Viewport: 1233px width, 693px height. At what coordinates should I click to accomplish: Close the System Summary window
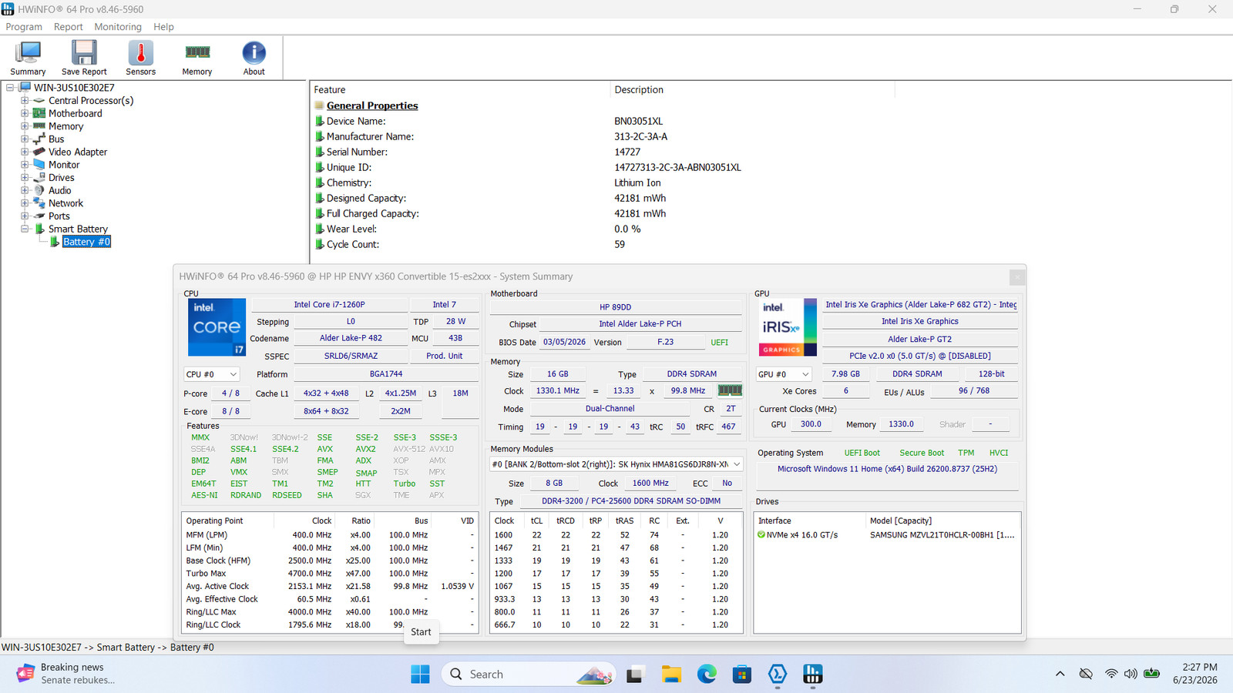[1017, 276]
